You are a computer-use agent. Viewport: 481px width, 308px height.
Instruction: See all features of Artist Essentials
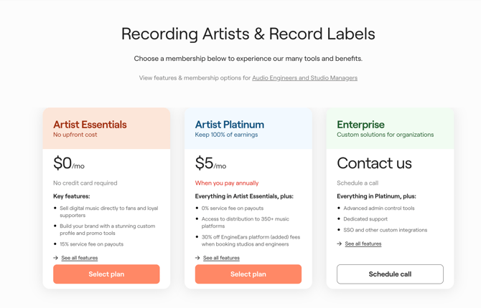[79, 258]
